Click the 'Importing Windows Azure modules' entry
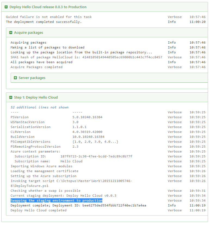This screenshot has height=225, width=211. (x=41, y=166)
